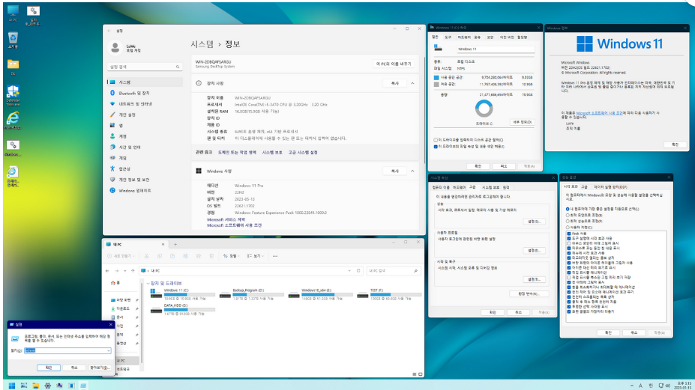Click the Windows Start button on the taskbar
The width and height of the screenshot is (695, 390).
[x=12, y=386]
